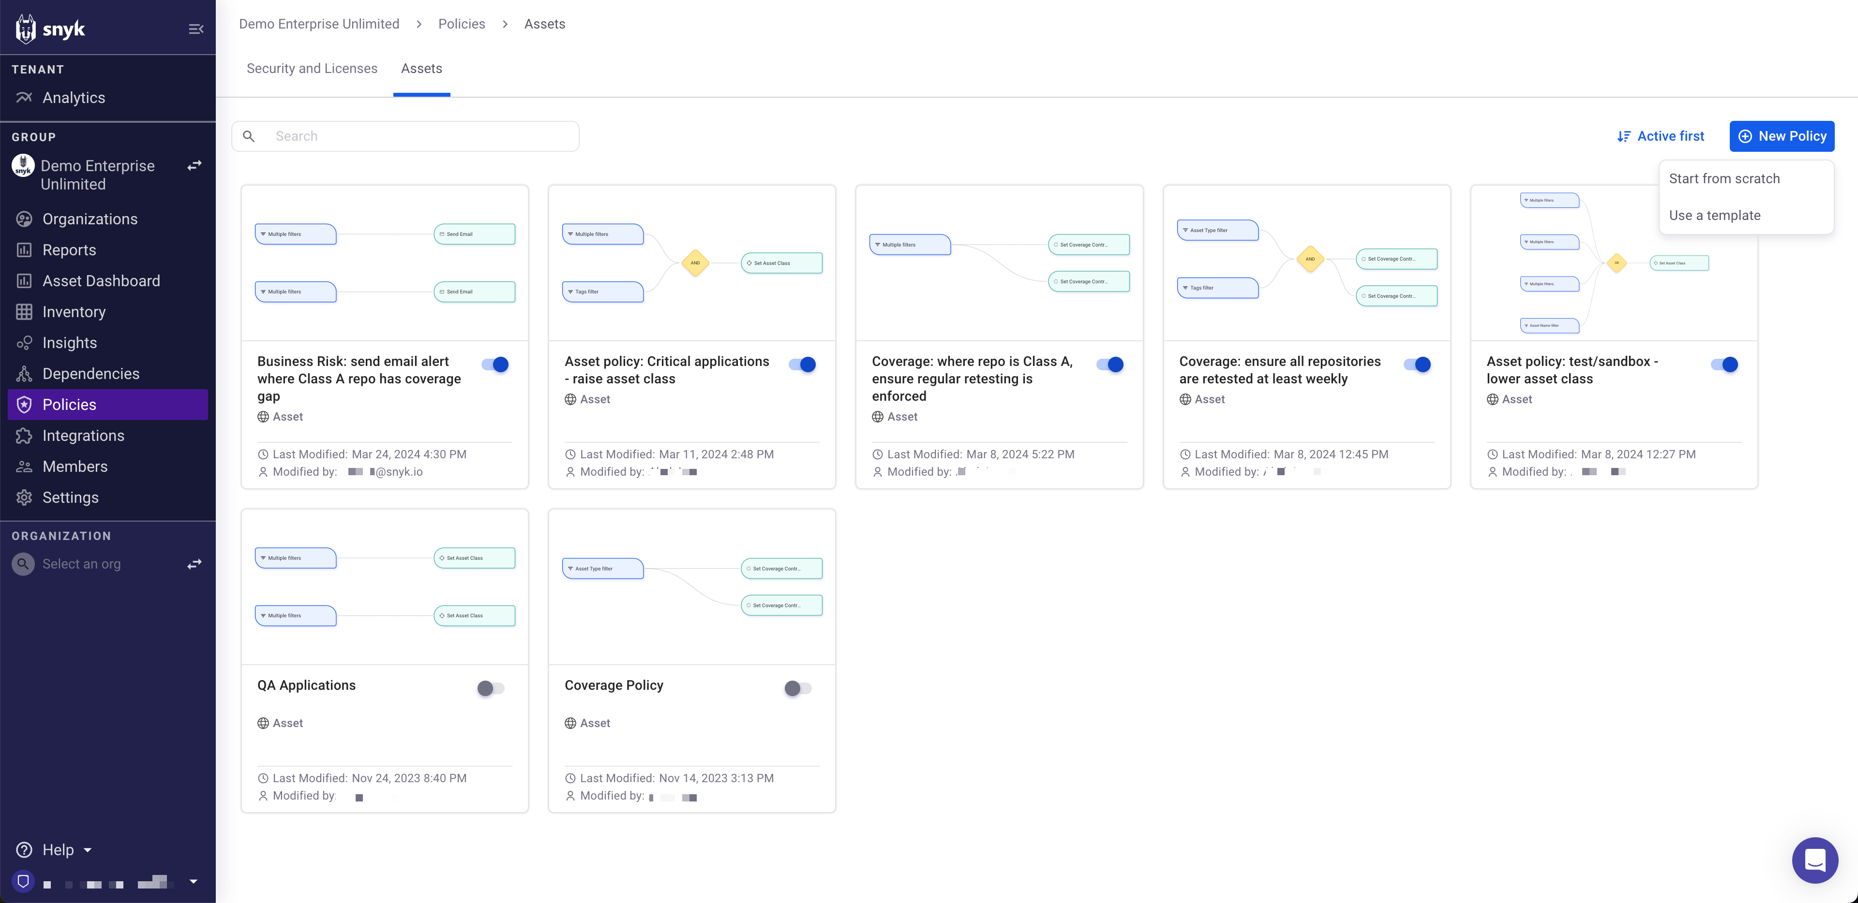Expand the bottom-left status indicator dropdown
The image size is (1858, 903).
(193, 881)
